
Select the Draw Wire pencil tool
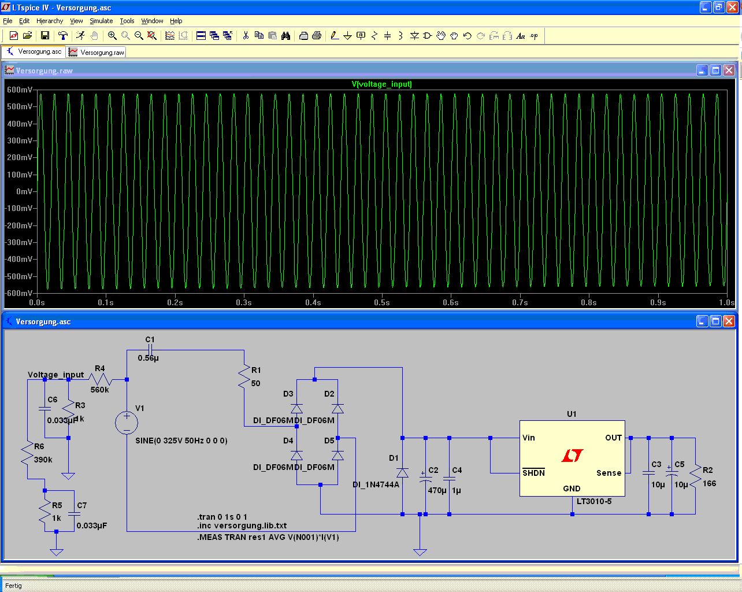(x=334, y=36)
